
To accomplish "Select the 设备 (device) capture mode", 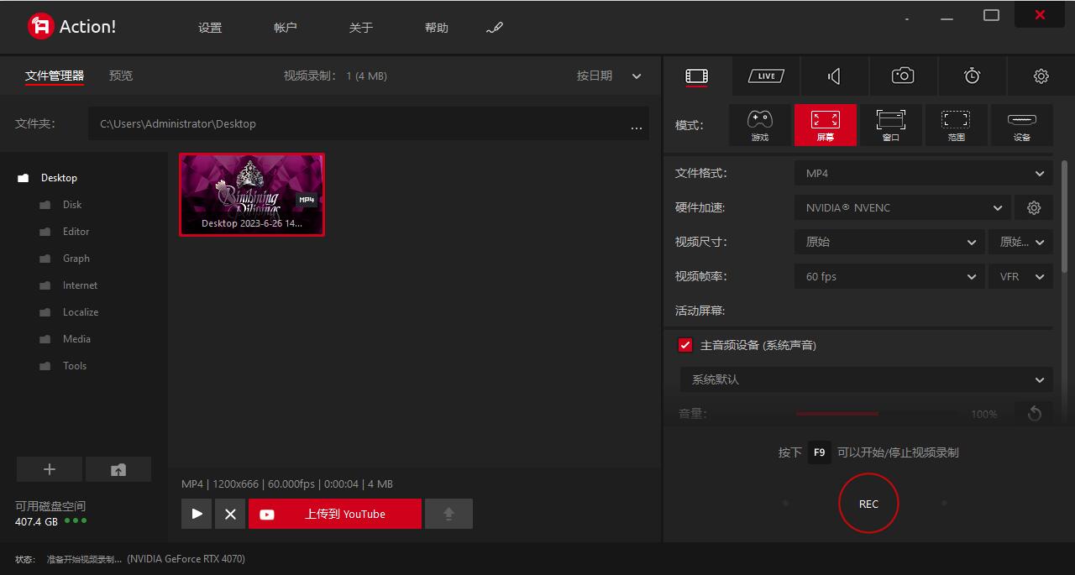I will (1021, 124).
